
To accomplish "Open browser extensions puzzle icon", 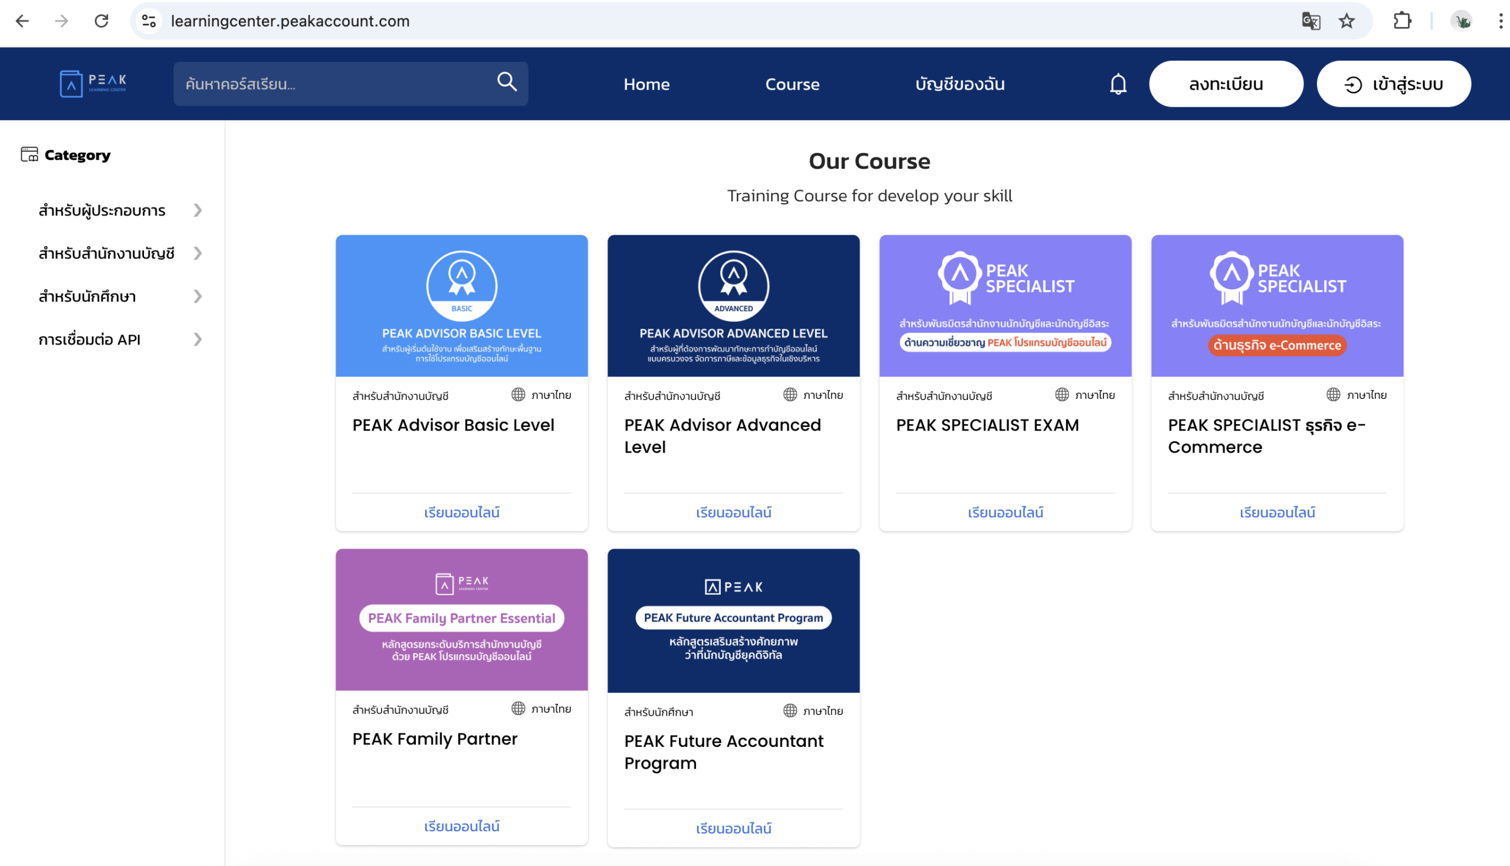I will tap(1403, 21).
